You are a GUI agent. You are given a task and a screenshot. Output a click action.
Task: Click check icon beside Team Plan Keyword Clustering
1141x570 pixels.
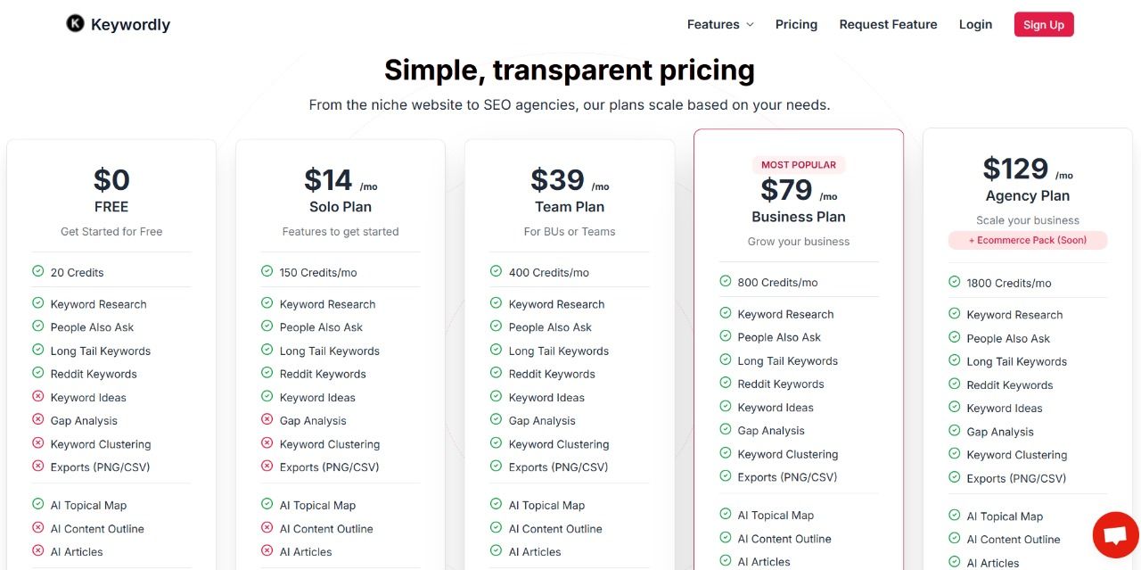[x=497, y=443]
